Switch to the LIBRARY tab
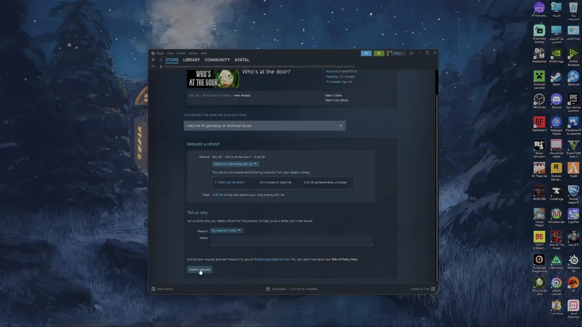Image resolution: width=582 pixels, height=327 pixels. 191,60
